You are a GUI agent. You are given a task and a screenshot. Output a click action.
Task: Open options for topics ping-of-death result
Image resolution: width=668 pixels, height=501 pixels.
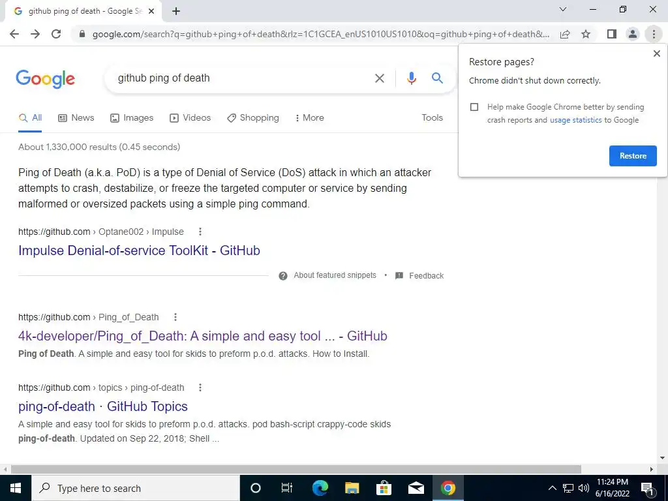click(200, 387)
